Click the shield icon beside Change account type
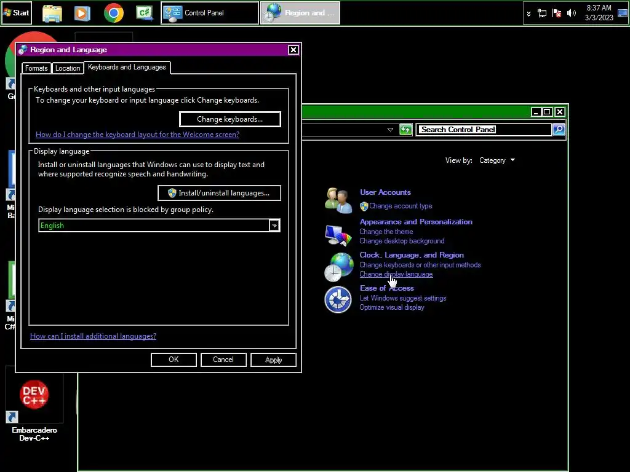Viewport: 630px width, 472px height. pyautogui.click(x=364, y=206)
